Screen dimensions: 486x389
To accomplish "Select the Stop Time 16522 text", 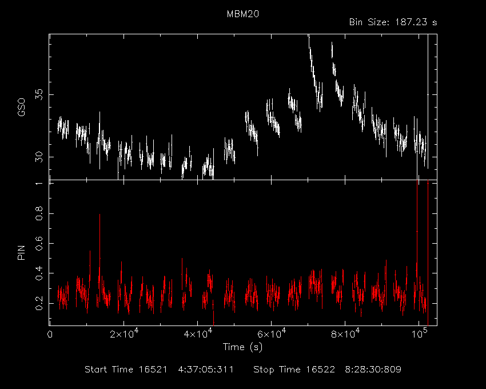I will [x=294, y=370].
